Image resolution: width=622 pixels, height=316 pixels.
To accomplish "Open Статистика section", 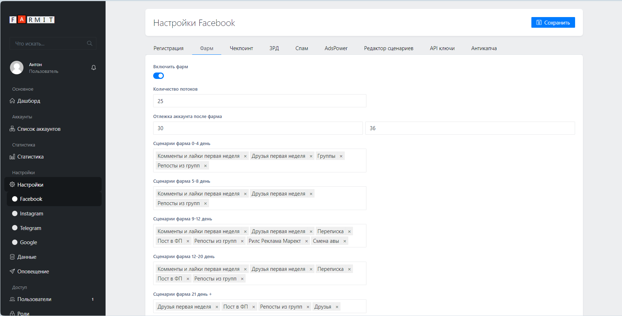I will point(30,157).
